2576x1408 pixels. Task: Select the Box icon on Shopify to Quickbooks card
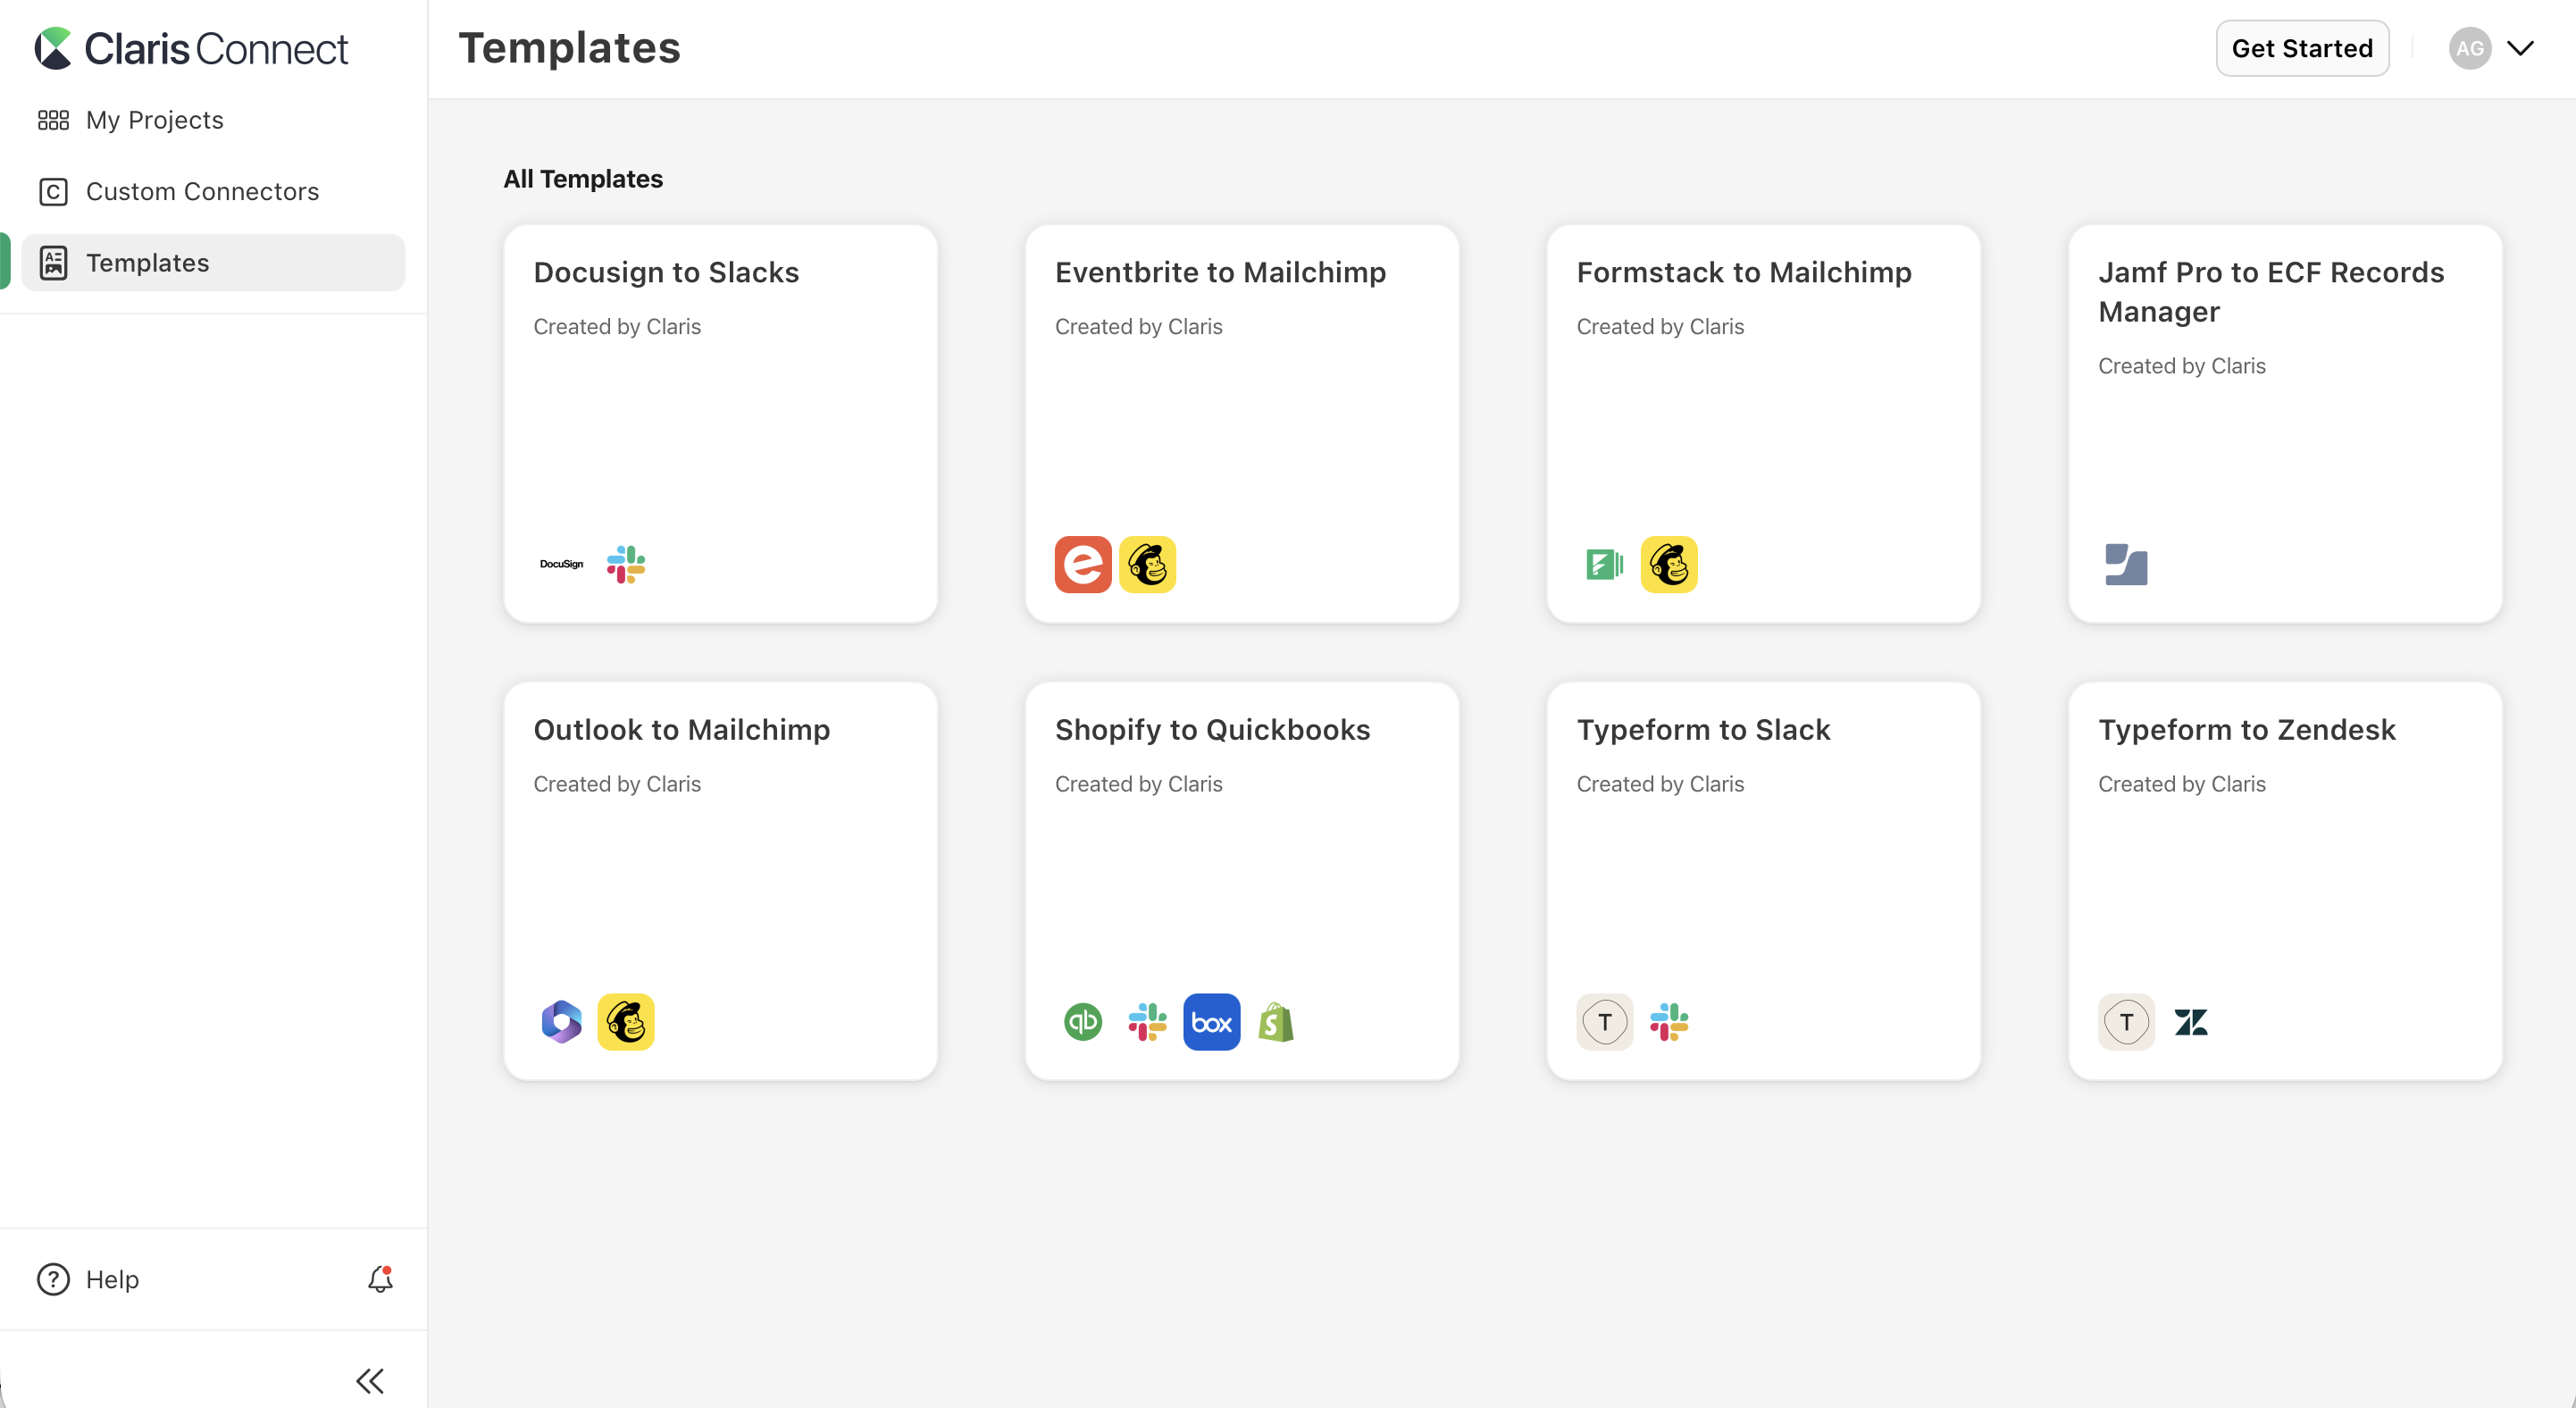(1212, 1021)
